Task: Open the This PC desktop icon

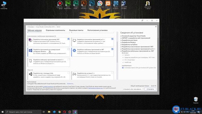Action: tap(4, 5)
